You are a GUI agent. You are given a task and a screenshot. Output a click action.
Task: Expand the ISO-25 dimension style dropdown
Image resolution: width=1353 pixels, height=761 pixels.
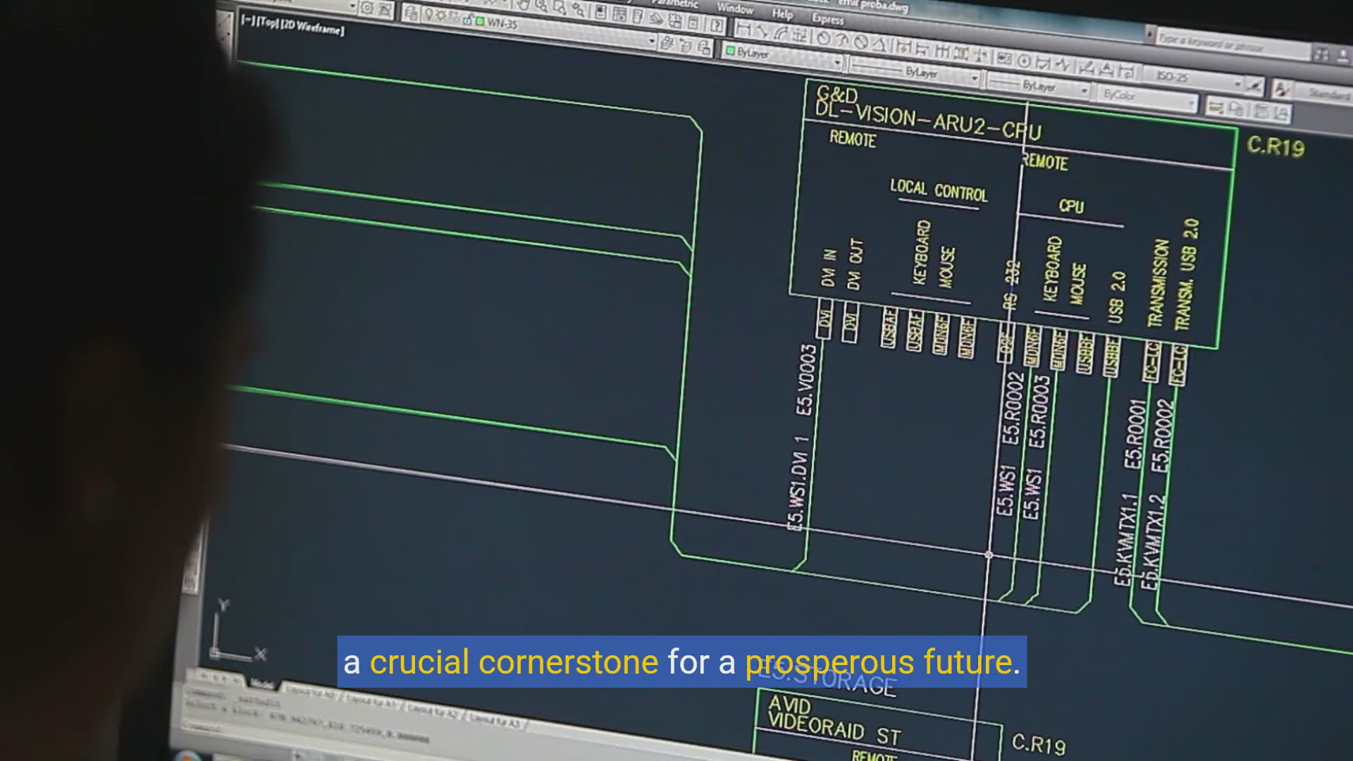click(1237, 84)
